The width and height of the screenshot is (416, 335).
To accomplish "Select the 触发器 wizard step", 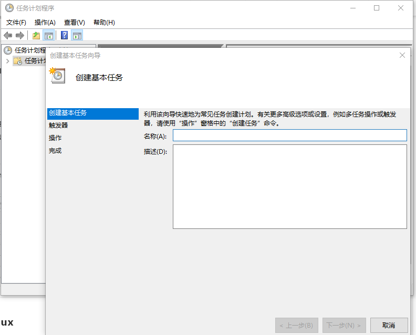I will pos(58,125).
